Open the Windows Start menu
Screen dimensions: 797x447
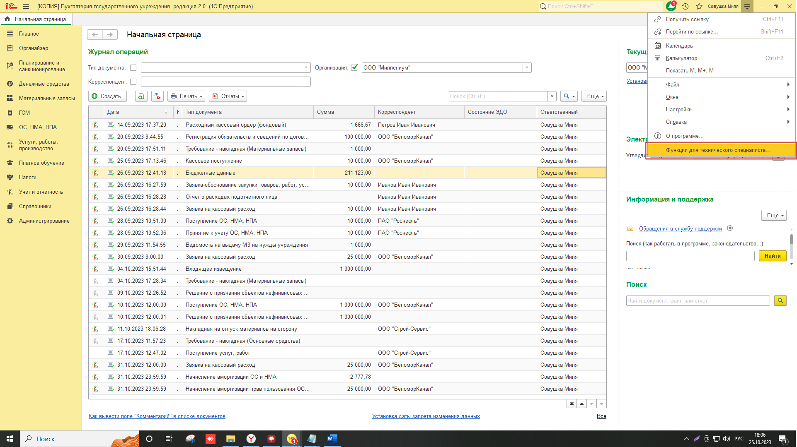[10, 439]
